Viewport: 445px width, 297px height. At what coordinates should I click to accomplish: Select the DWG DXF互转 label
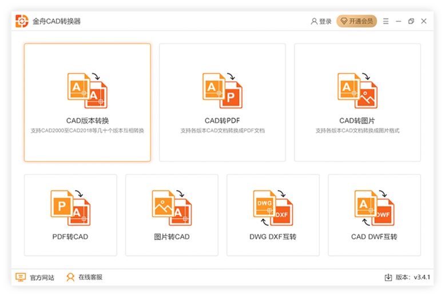click(x=273, y=236)
